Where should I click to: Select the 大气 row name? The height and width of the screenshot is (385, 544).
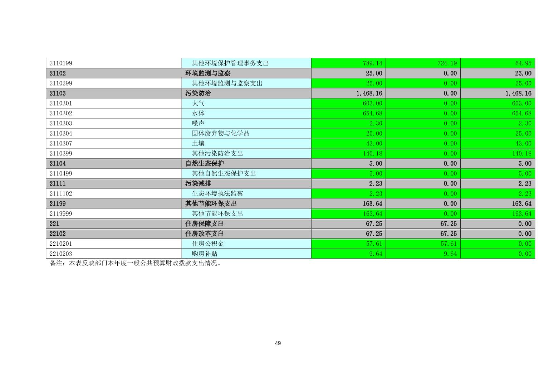coord(198,104)
